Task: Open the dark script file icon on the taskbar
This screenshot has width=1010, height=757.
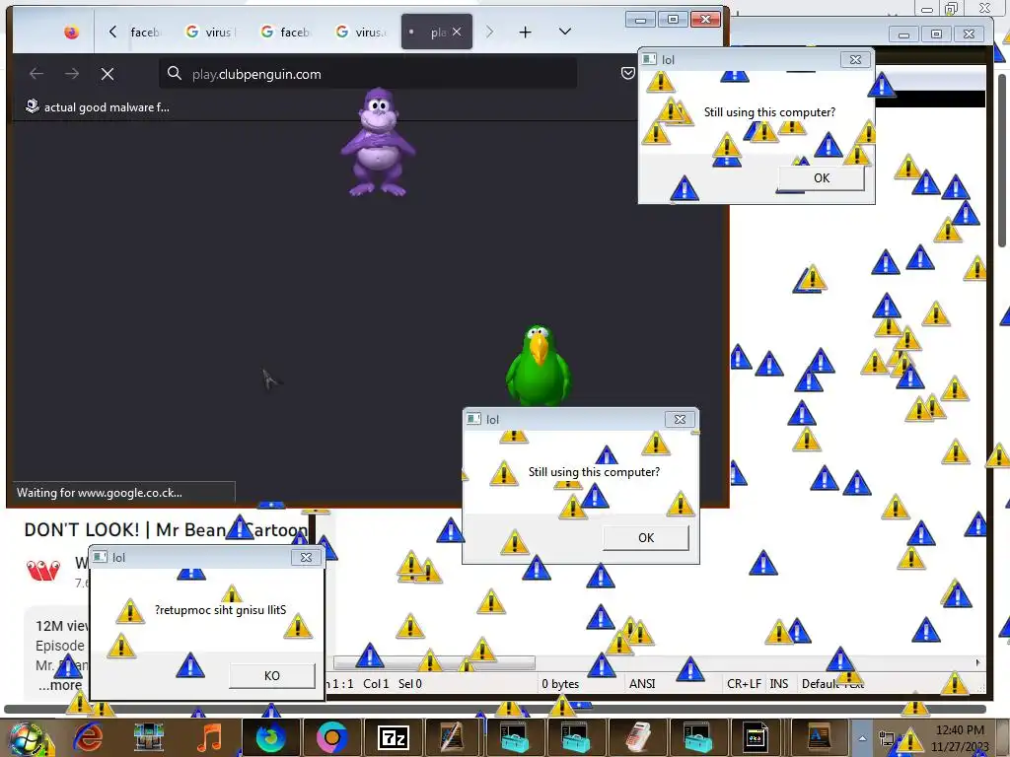Action: point(755,737)
